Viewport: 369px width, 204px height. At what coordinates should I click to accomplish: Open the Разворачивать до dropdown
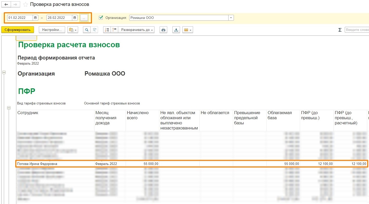(x=136, y=30)
